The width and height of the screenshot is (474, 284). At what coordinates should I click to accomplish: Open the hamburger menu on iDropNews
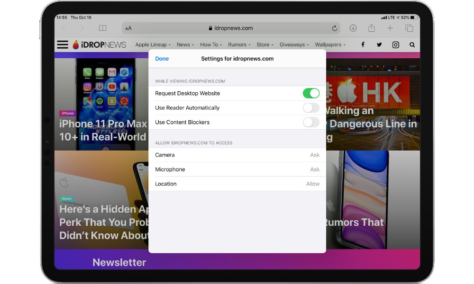[x=63, y=44]
